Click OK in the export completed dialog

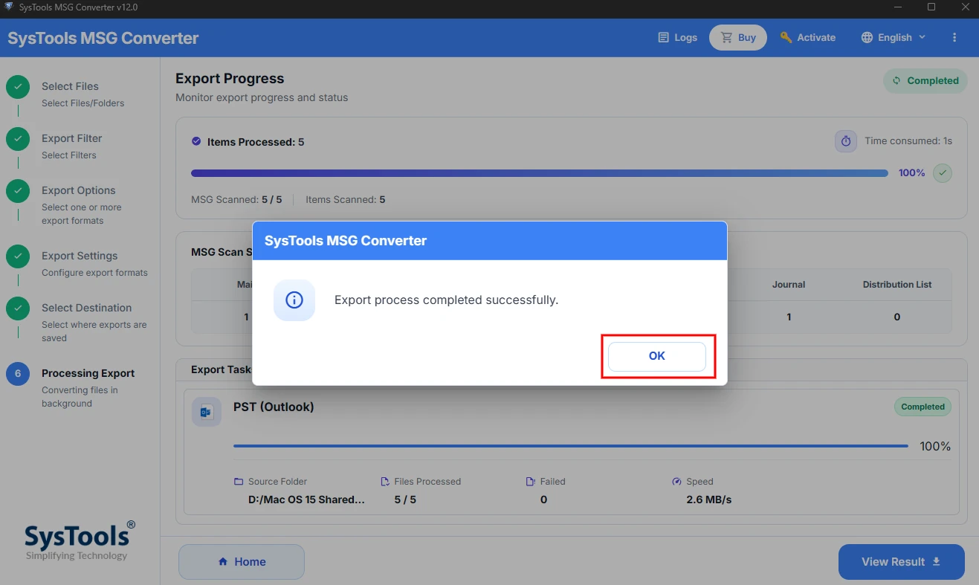[x=657, y=356]
